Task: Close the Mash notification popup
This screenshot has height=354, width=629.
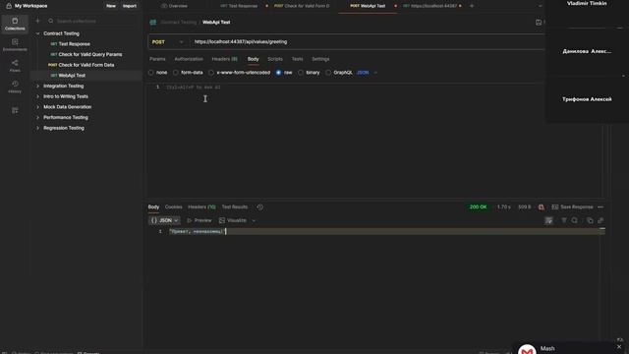Action: (x=619, y=347)
